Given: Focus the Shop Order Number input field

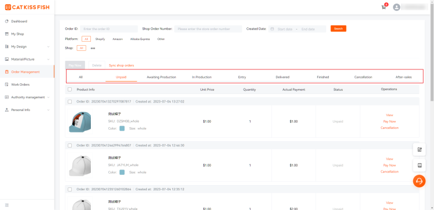Looking at the screenshot, I should click(x=208, y=29).
